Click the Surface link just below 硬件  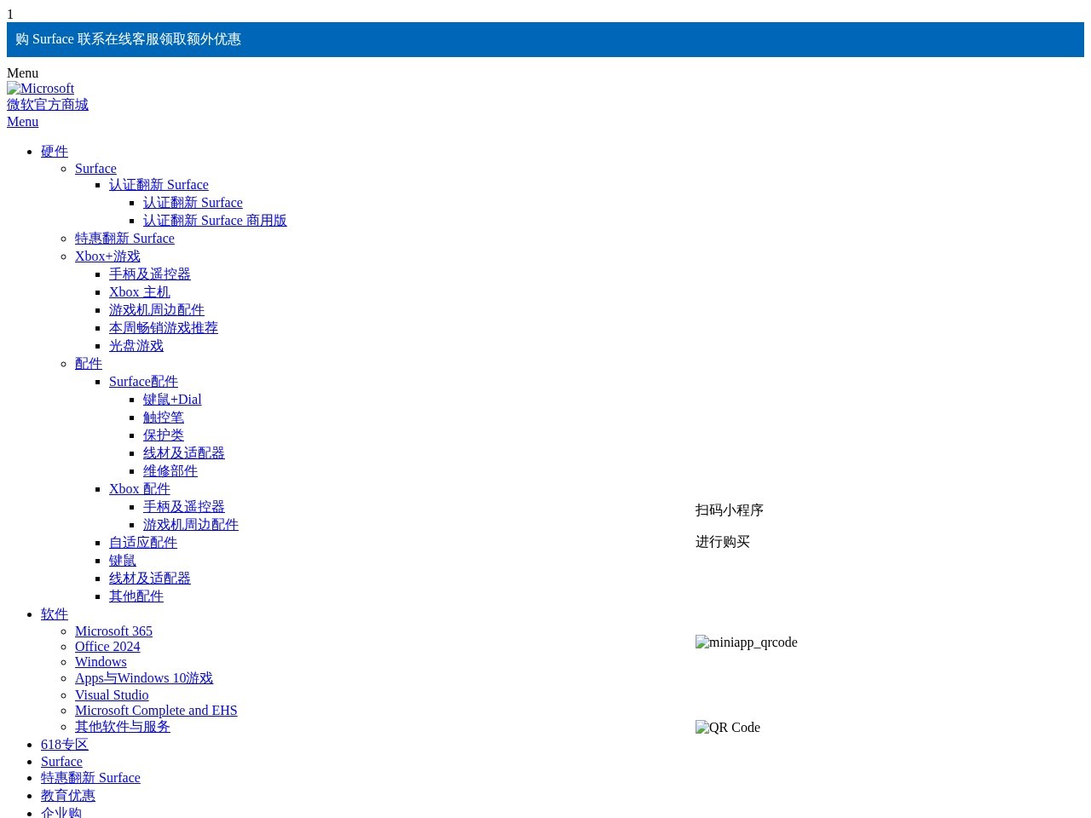[95, 169]
